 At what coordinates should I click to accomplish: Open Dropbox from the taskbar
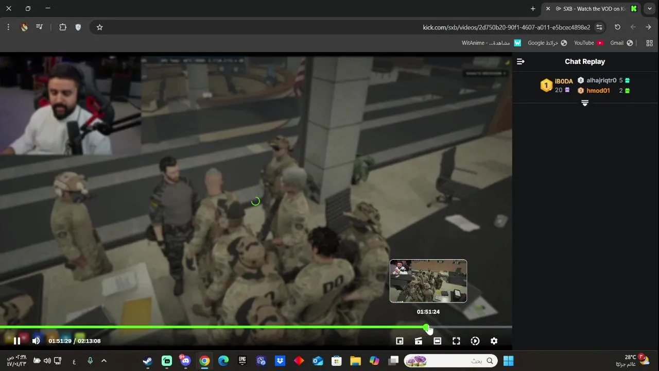click(x=280, y=361)
